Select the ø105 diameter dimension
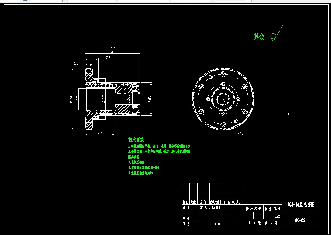331x235 pixels. pyautogui.click(x=104, y=99)
